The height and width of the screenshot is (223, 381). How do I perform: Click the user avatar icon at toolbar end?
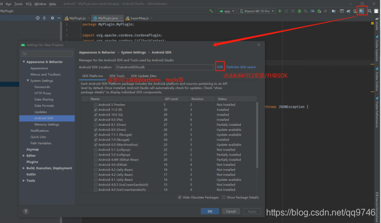(376, 11)
